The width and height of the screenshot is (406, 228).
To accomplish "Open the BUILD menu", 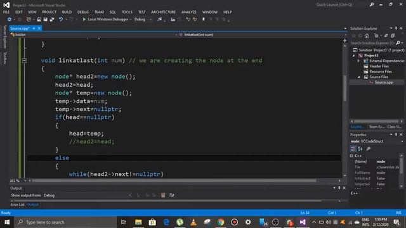I will pyautogui.click(x=67, y=12).
